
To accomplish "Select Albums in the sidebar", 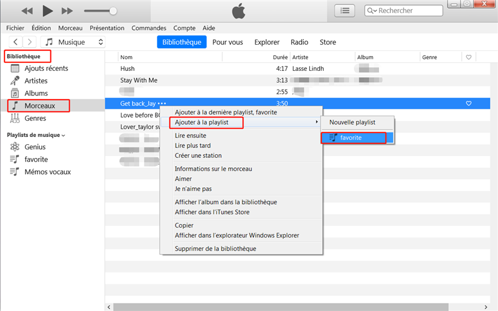I will tap(36, 93).
